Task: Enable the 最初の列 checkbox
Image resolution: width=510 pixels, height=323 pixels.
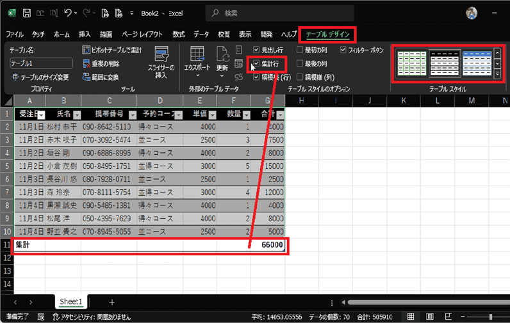Action: pyautogui.click(x=299, y=49)
